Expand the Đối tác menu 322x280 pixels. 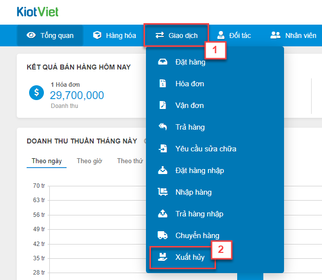(x=234, y=35)
